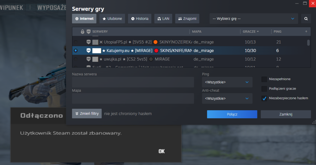Viewport: 316px width, 165px height.
Task: Switch to the Ulubione tab
Action: click(112, 19)
